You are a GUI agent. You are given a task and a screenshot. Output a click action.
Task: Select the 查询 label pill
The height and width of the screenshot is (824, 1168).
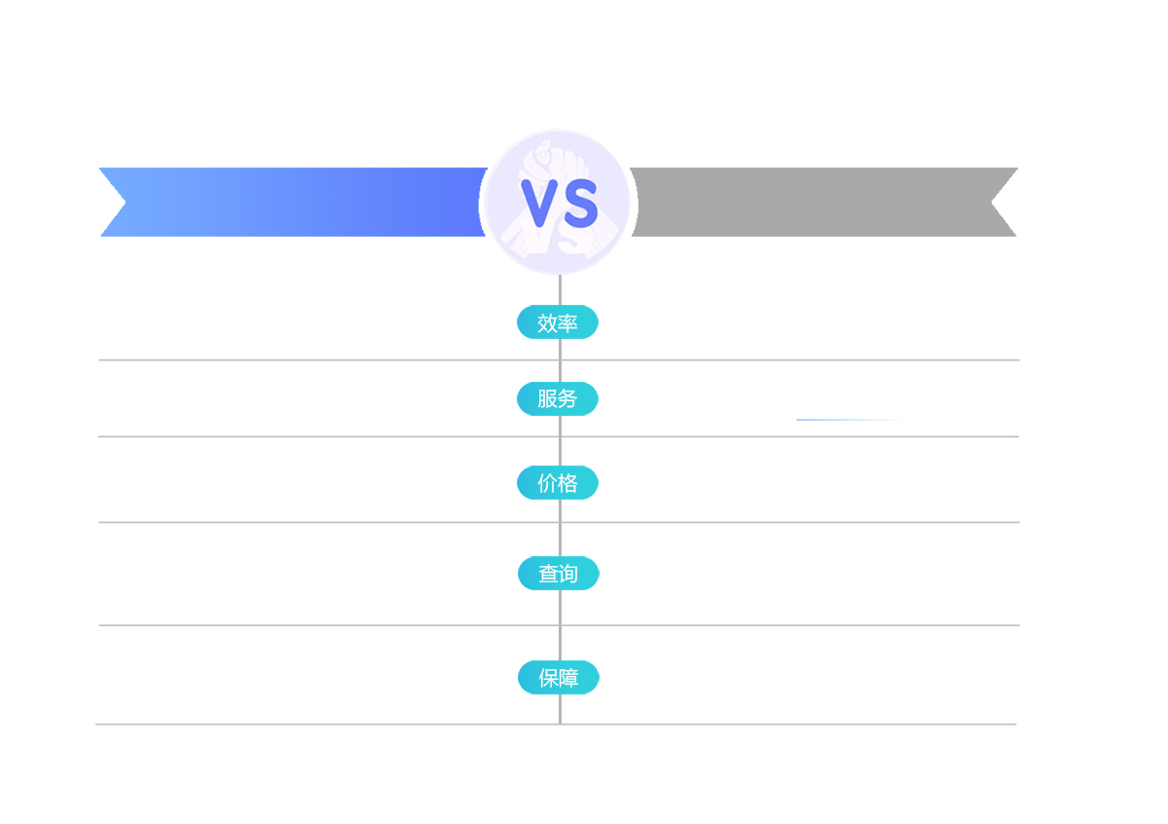pos(559,574)
